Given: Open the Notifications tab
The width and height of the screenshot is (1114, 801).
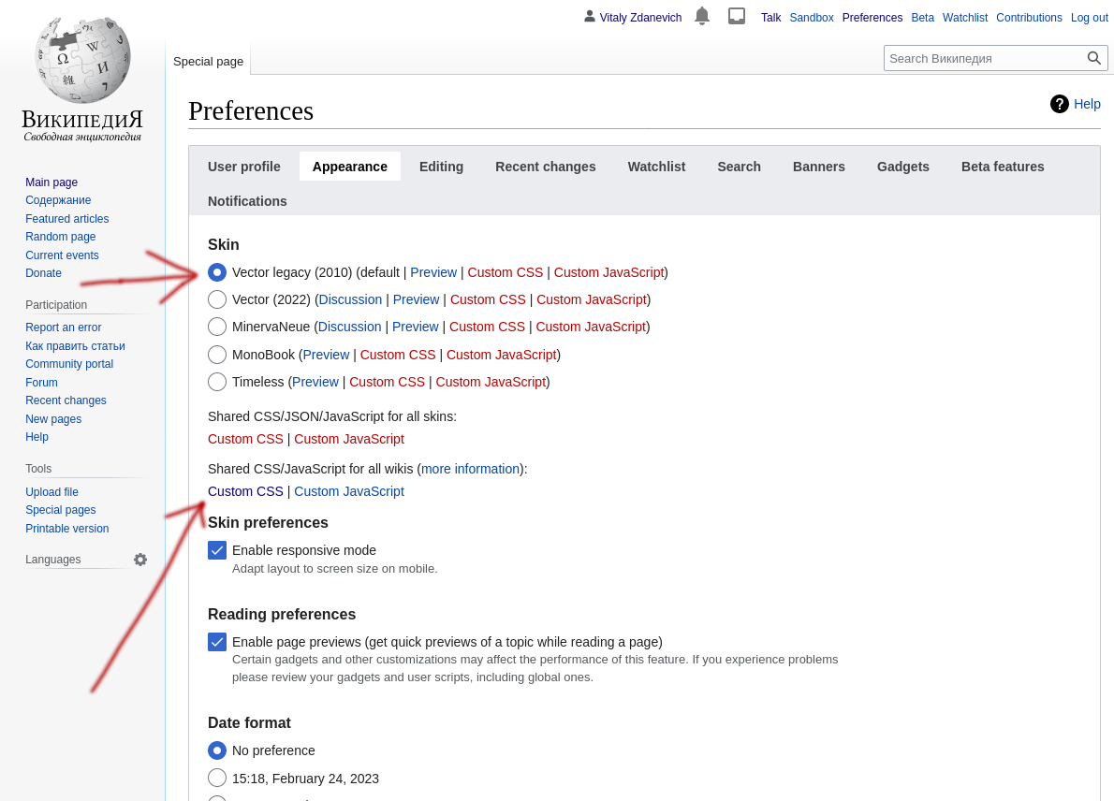Looking at the screenshot, I should click(x=247, y=201).
